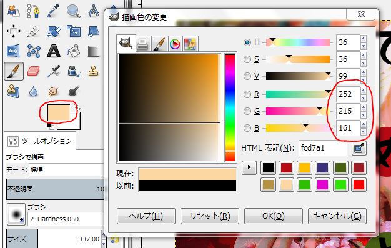This screenshot has height=248, width=391.
Task: Select the Paintbrush tool
Action: (x=14, y=71)
